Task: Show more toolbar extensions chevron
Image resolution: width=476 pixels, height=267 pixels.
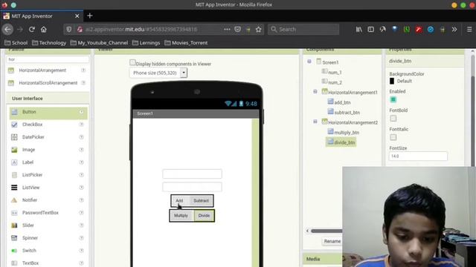Action: tap(454, 30)
